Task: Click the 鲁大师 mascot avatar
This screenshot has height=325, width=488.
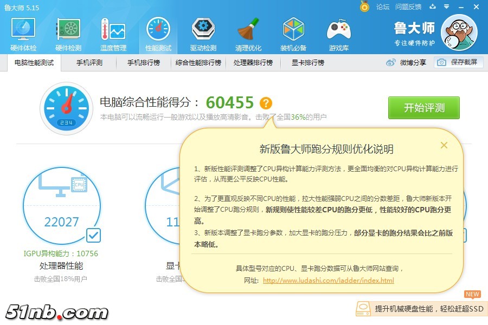Action: 459,32
